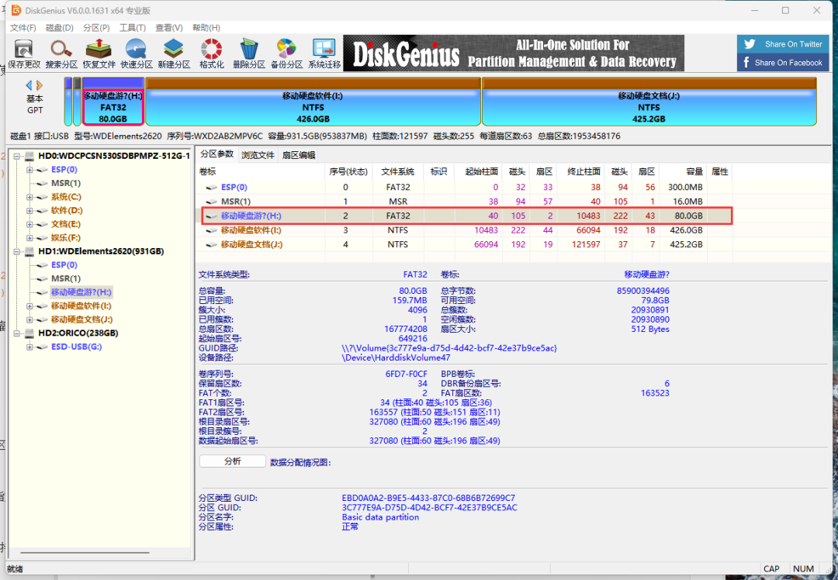Screen dimensions: 838x580
Task: Click the drive icon beside 移动硬盘文档(J:) in table
Action: click(x=212, y=244)
